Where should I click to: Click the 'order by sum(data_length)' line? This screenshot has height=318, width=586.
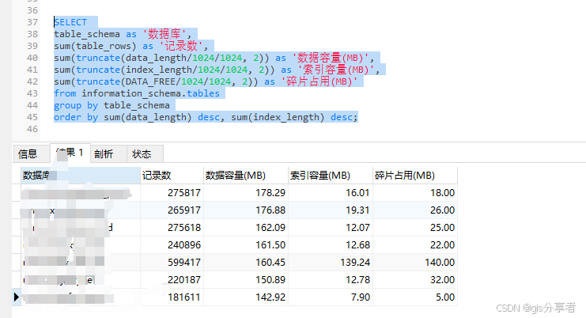(x=206, y=117)
